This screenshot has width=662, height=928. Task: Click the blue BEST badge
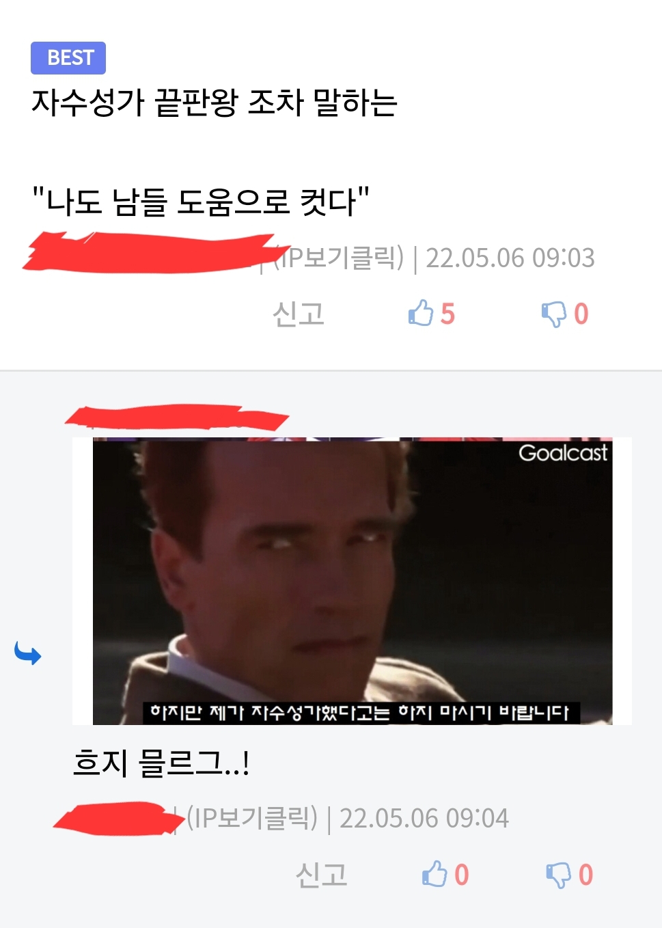coord(68,58)
